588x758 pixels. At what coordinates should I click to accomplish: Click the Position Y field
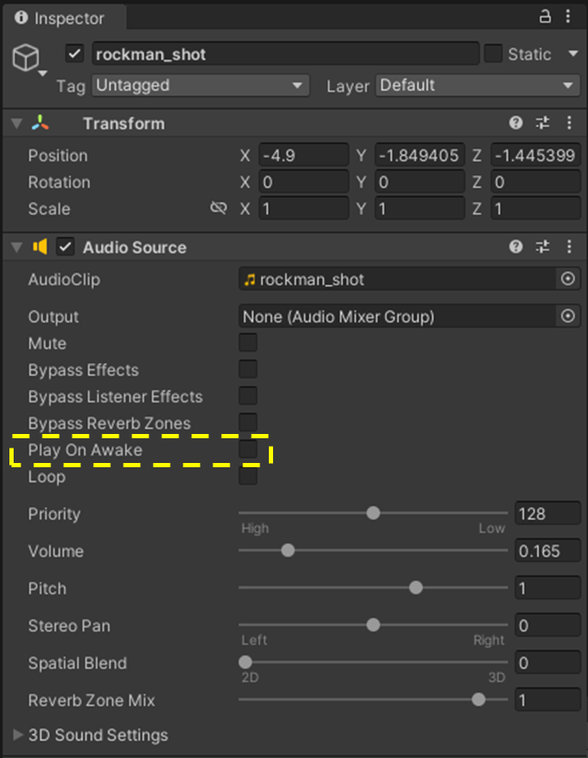tap(420, 155)
